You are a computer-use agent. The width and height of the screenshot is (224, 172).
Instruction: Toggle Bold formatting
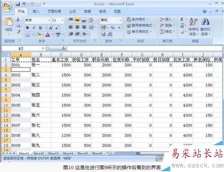pos(27,28)
